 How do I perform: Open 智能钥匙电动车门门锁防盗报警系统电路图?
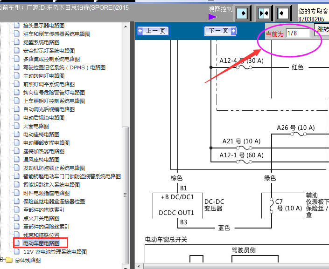[72, 176]
